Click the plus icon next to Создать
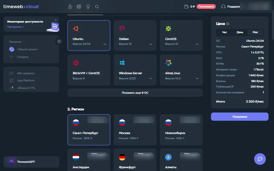 (11, 57)
